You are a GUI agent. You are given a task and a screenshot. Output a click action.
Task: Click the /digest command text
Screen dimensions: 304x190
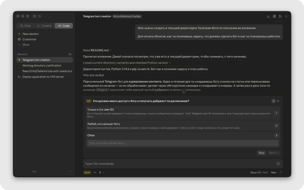click(x=103, y=90)
